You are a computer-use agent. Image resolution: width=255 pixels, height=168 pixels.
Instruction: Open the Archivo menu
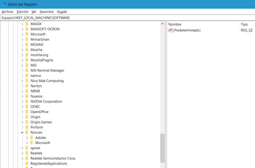click(x=7, y=12)
